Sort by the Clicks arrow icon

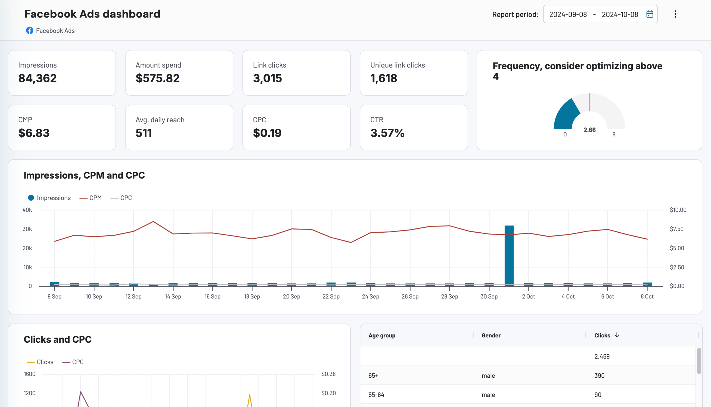point(617,335)
